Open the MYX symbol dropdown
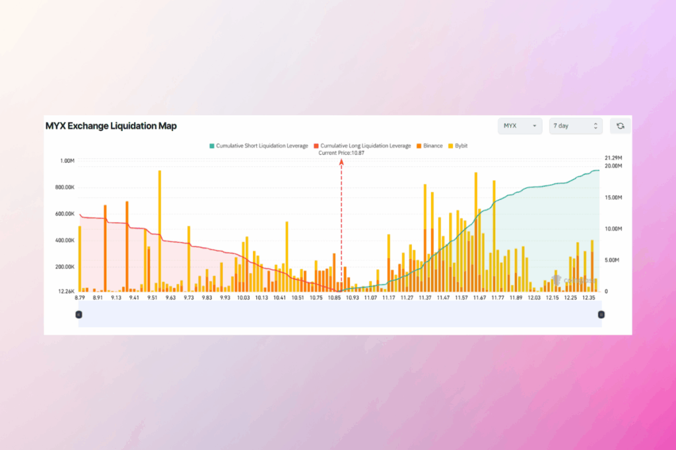This screenshot has height=450, width=676. pyautogui.click(x=520, y=126)
